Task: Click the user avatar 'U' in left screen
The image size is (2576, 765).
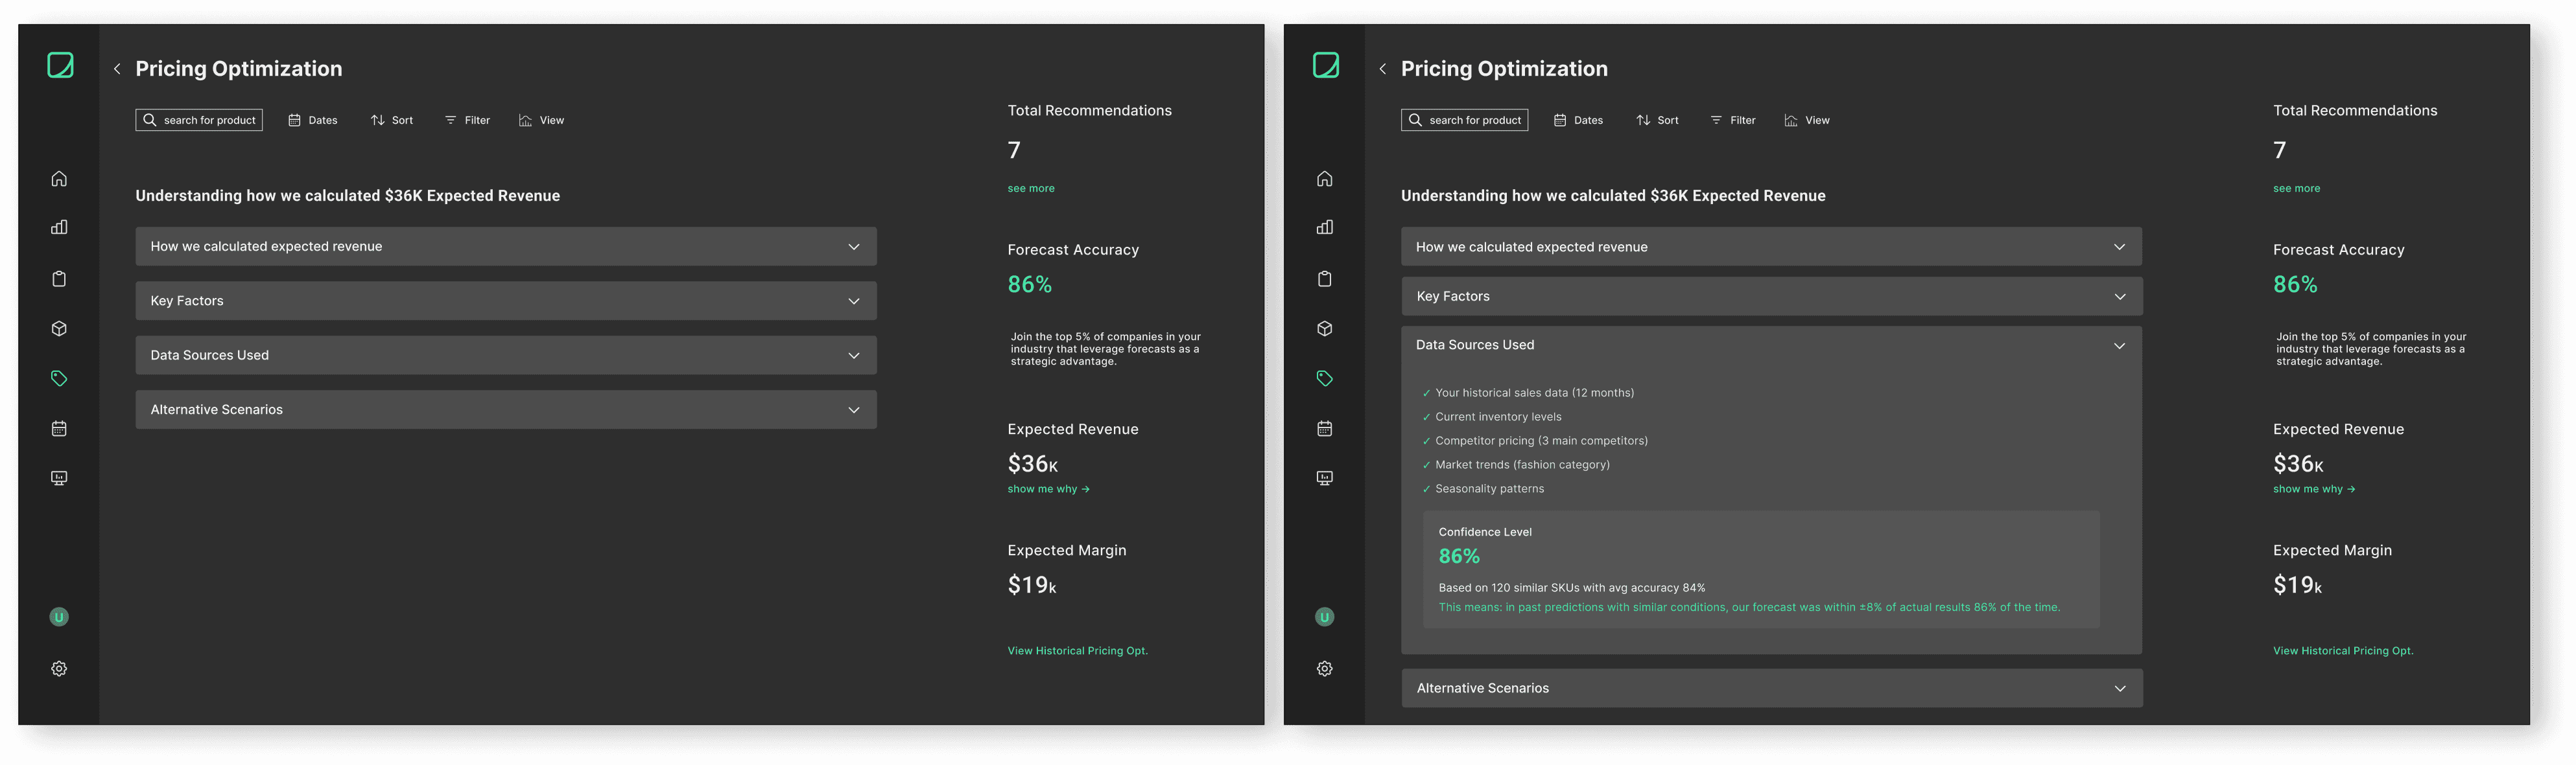Action: point(59,617)
